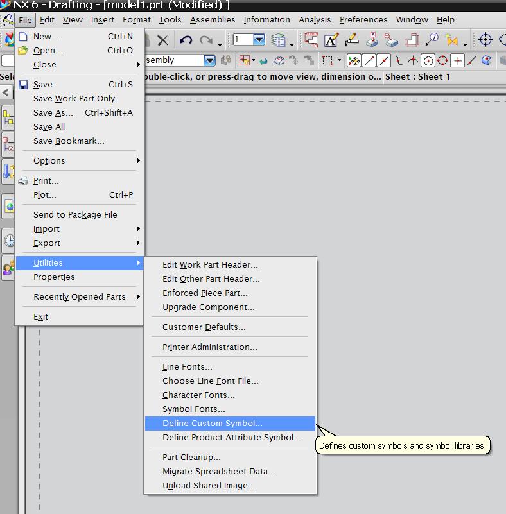Toggle Mid Point snap option
The height and width of the screenshot is (514, 506).
[384, 61]
